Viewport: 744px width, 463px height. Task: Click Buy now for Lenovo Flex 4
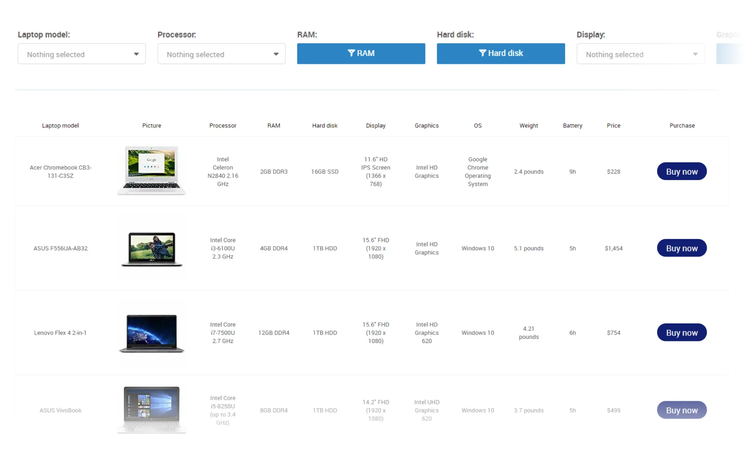coord(682,333)
